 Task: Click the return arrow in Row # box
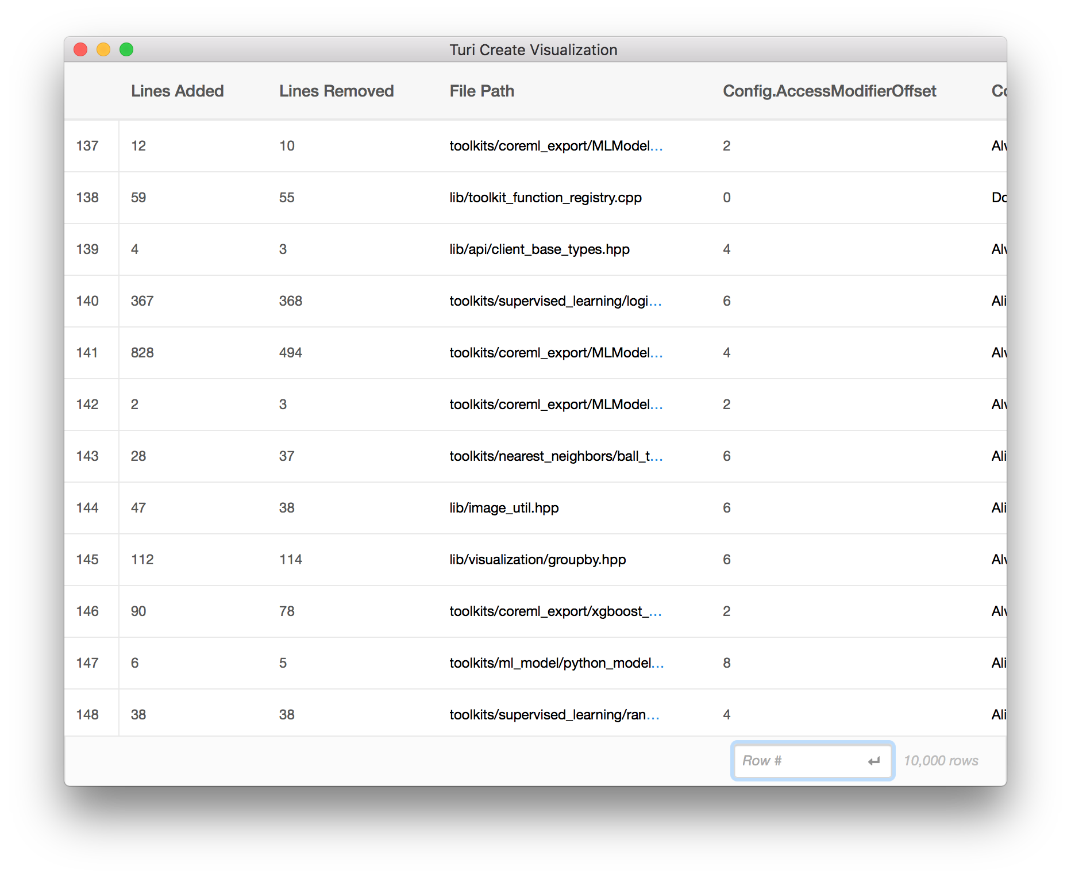pos(874,760)
